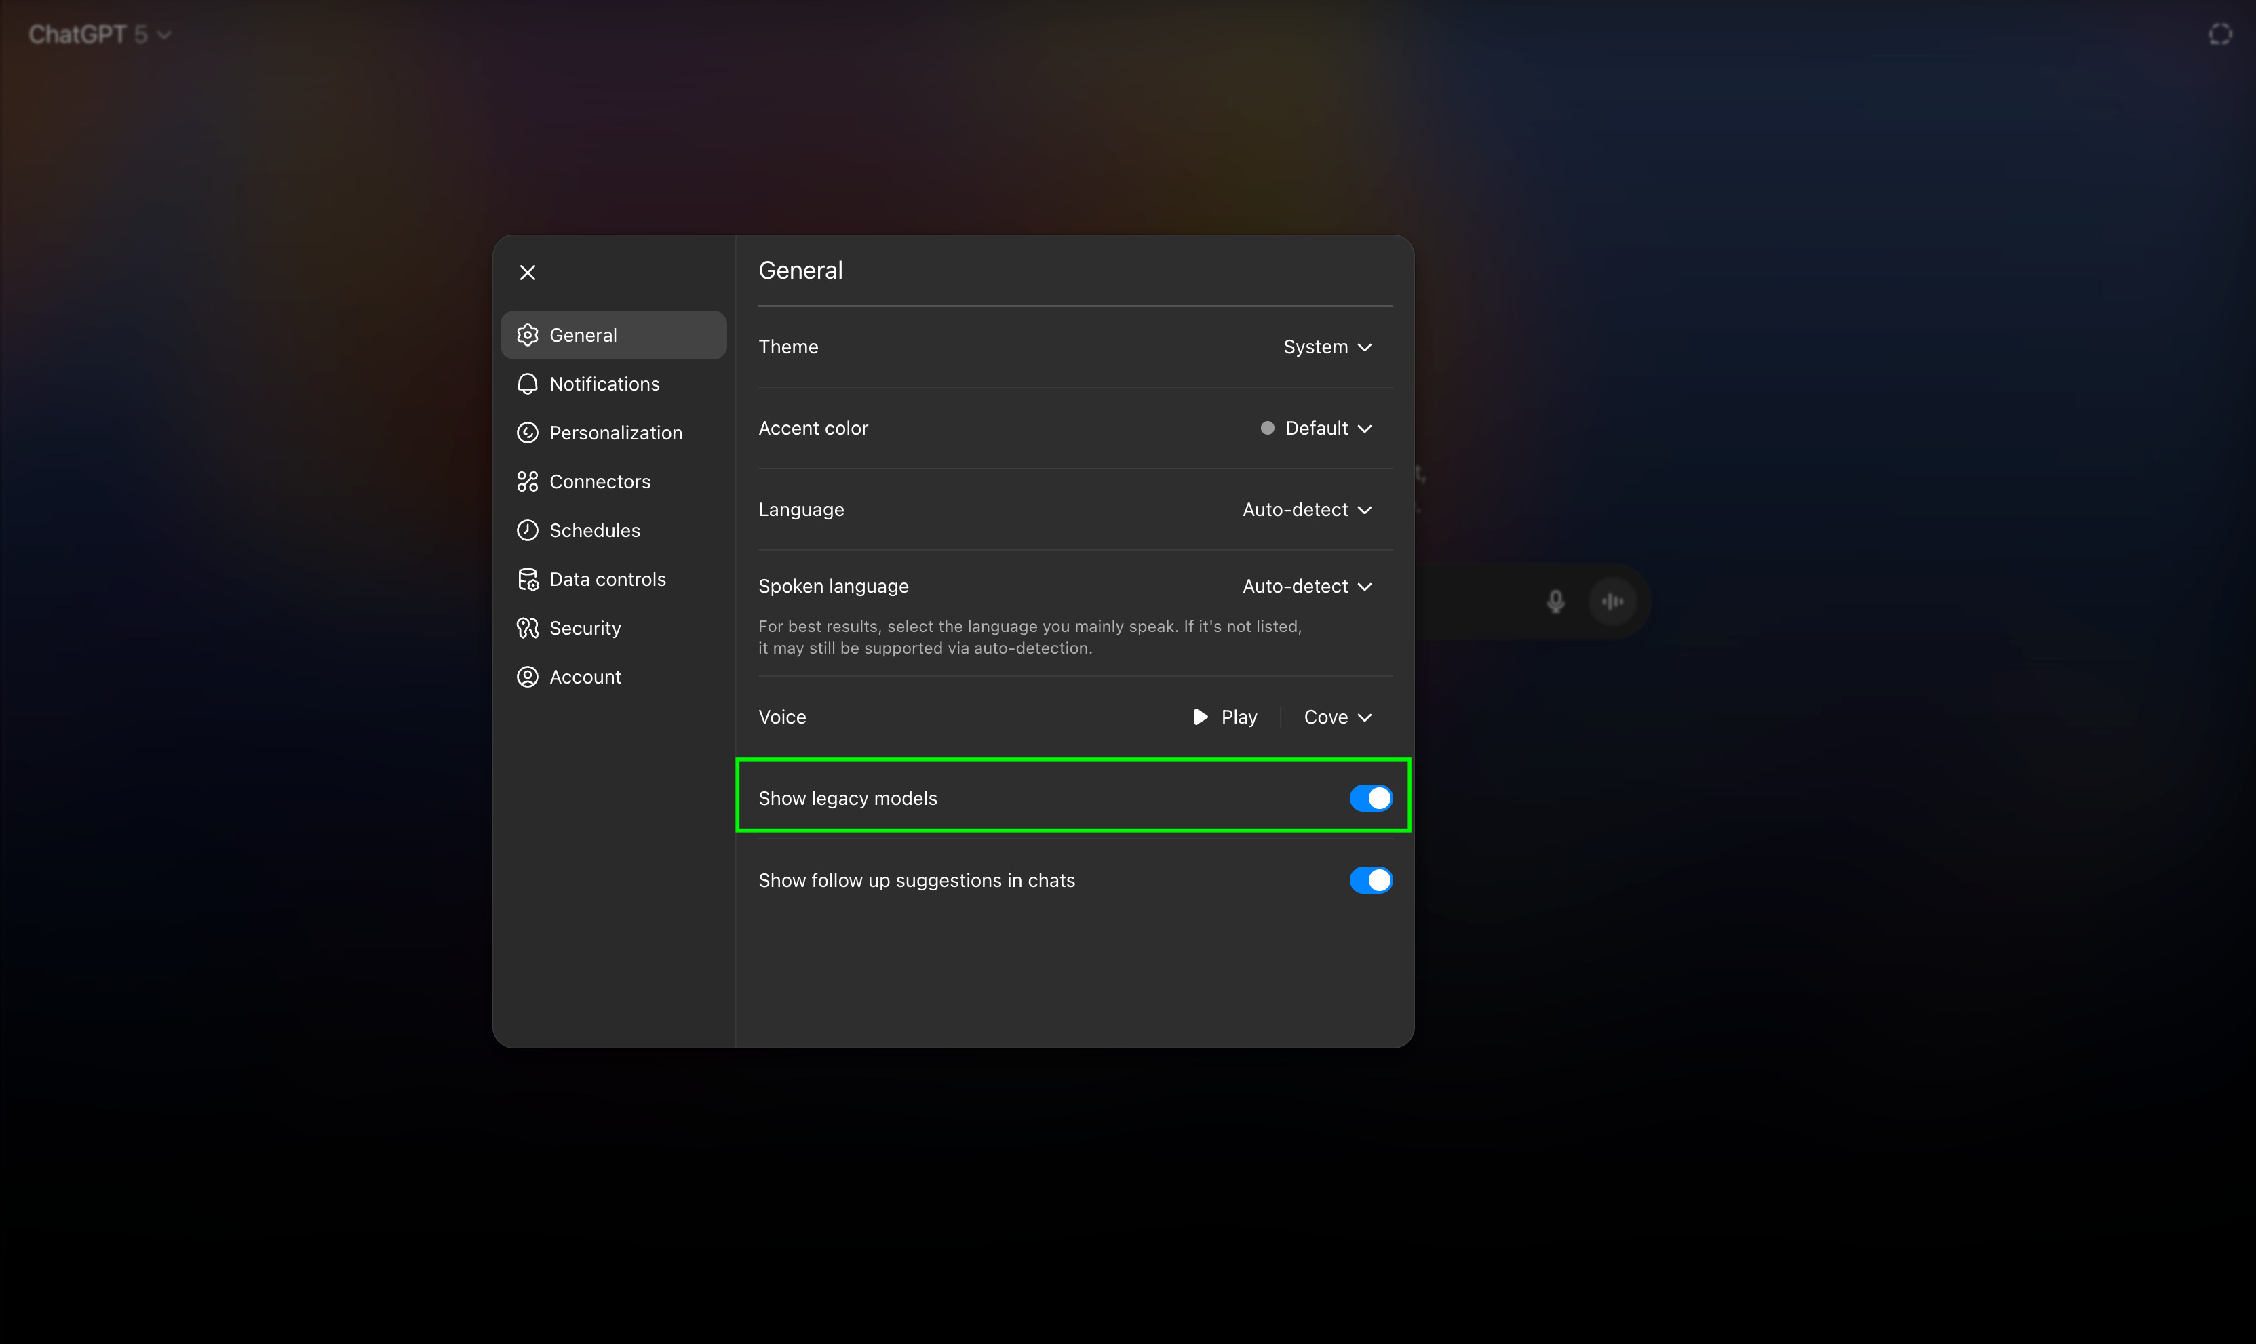2256x1344 pixels.
Task: Expand the Accent color Default dropdown
Action: 1327,429
